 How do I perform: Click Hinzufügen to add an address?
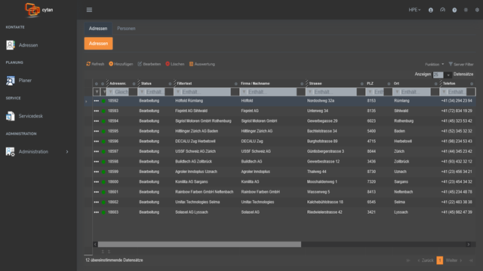[121, 64]
